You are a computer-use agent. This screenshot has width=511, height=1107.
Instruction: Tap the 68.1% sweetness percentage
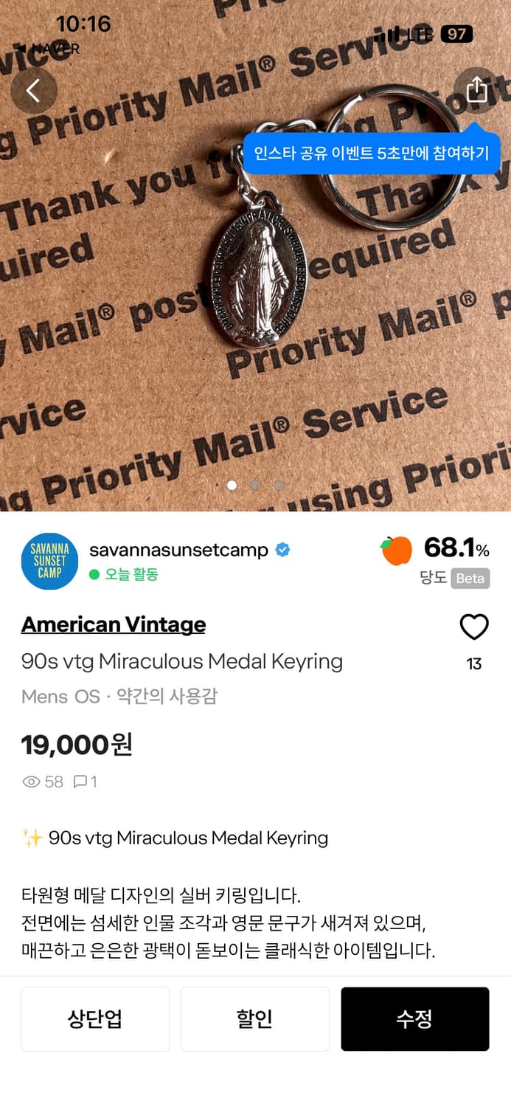click(x=456, y=548)
